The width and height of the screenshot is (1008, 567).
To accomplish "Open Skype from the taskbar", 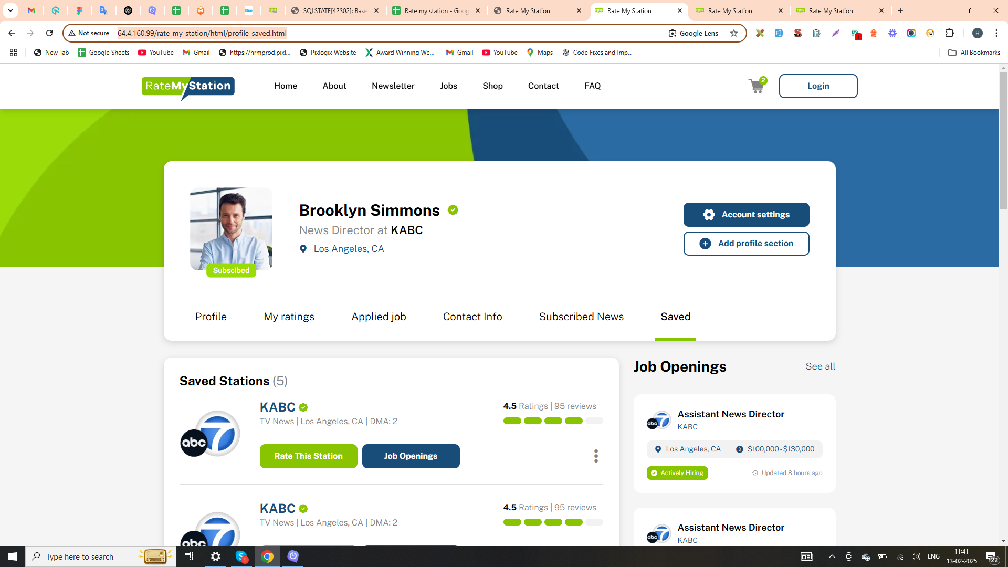I will coord(241,556).
